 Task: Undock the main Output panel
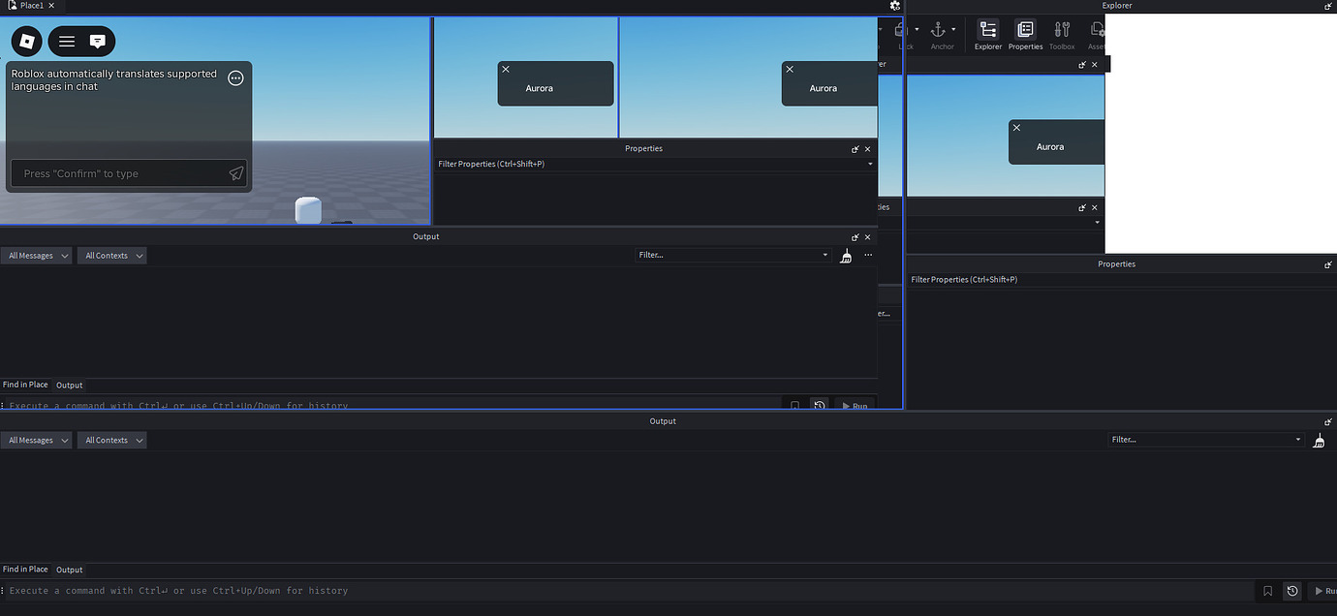pos(1328,421)
